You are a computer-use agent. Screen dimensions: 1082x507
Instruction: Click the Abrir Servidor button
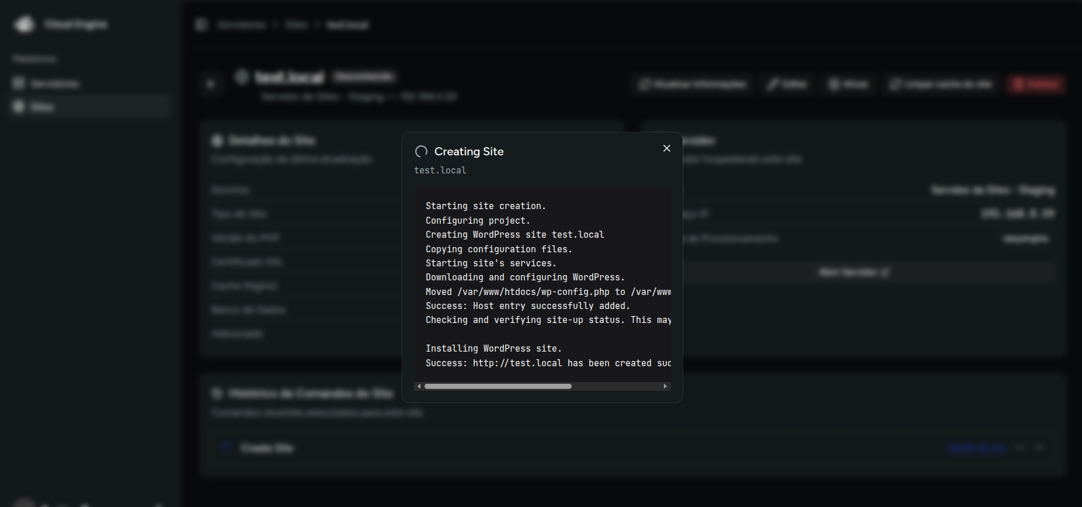click(854, 272)
